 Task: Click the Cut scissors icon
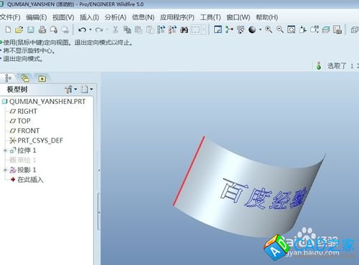point(115,29)
